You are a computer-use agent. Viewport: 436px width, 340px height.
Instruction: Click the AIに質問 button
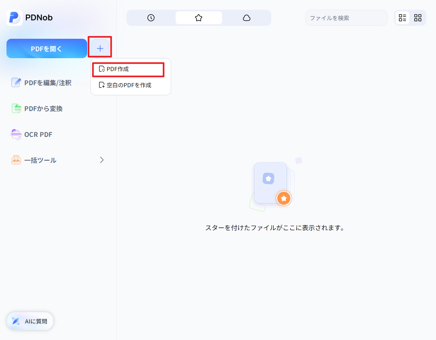(30, 321)
